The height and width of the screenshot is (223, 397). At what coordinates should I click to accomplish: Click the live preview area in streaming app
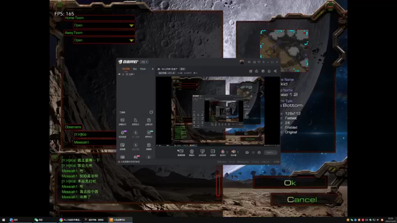[x=218, y=111]
